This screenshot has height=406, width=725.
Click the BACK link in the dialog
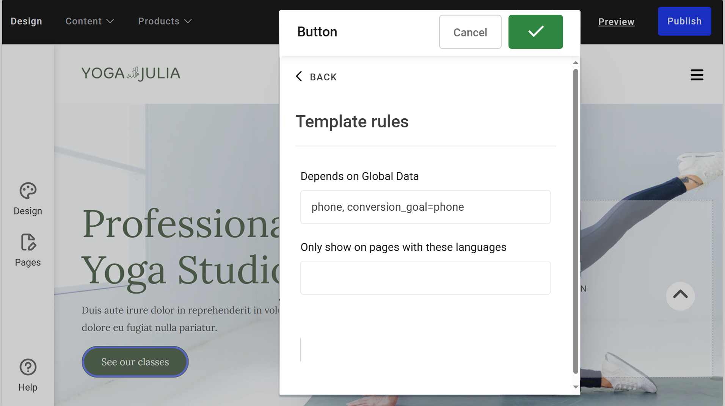[x=323, y=77]
